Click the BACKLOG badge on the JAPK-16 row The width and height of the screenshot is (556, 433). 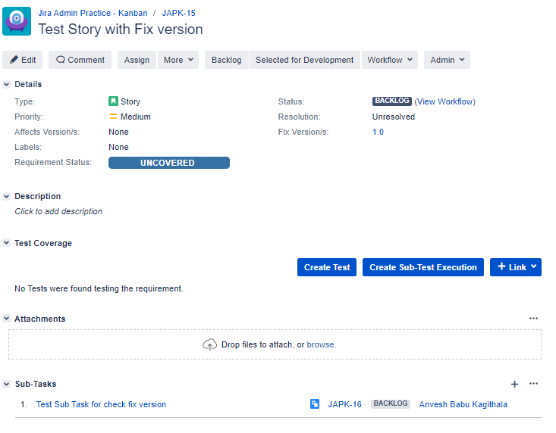pos(391,403)
